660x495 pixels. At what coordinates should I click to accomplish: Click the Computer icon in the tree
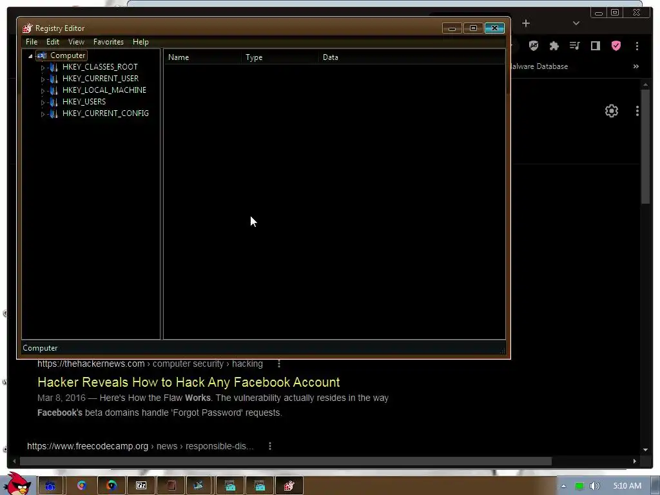click(42, 55)
